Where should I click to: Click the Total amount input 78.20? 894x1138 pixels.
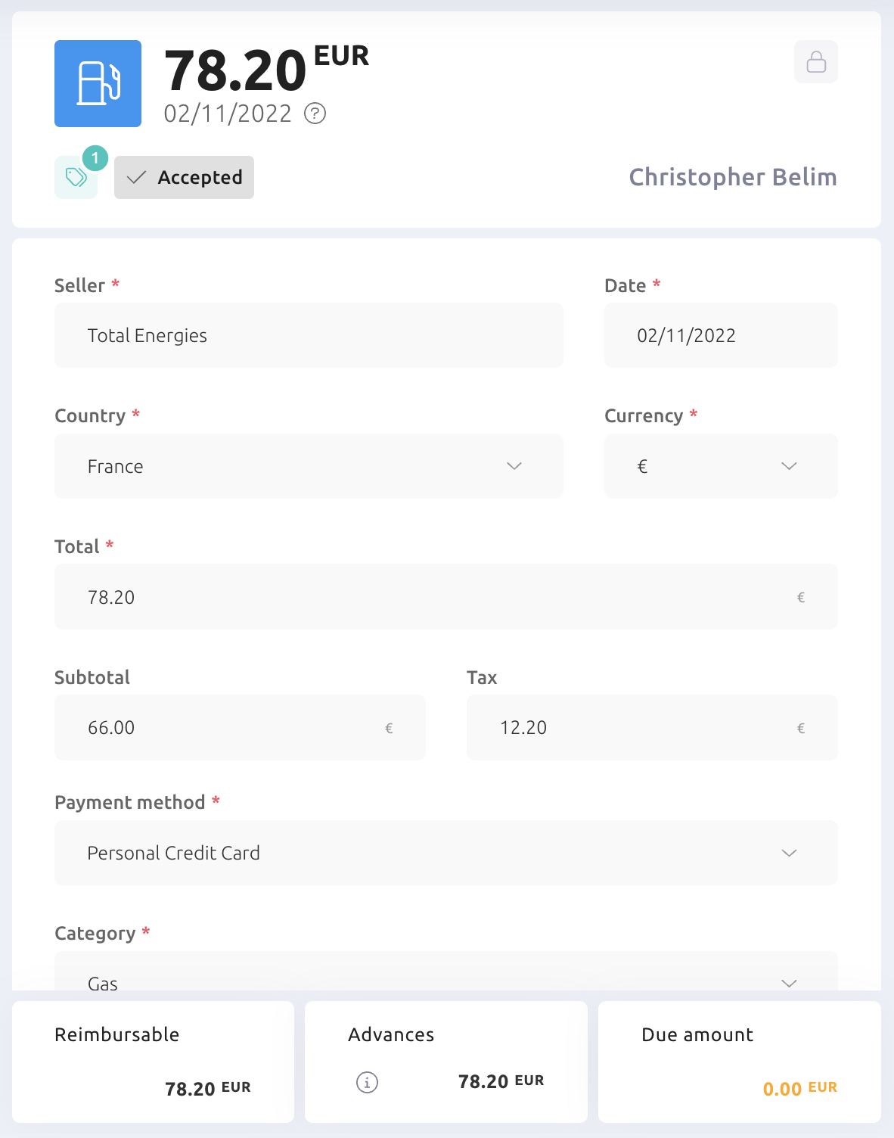446,597
